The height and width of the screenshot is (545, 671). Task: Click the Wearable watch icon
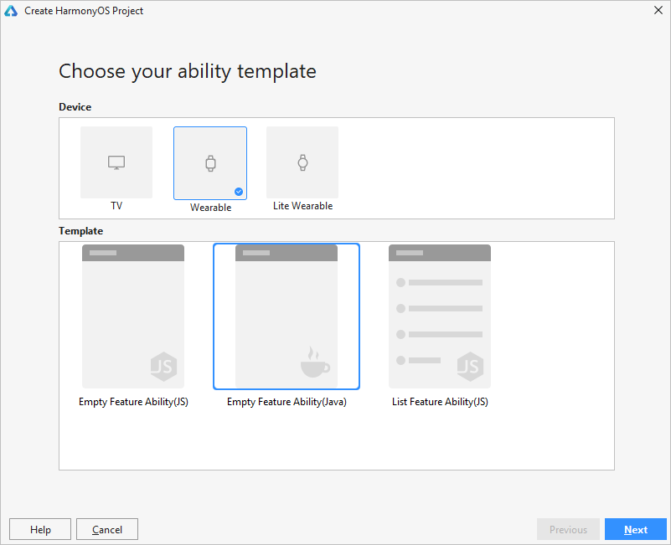point(210,164)
